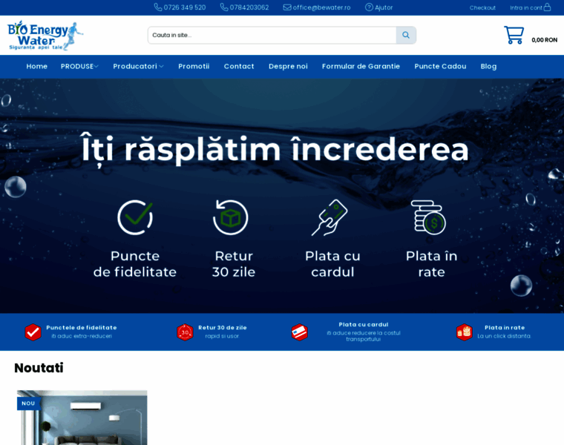Click the phone icon beside 0726 349 520
Screen dimensions: 564x445
tap(158, 7)
